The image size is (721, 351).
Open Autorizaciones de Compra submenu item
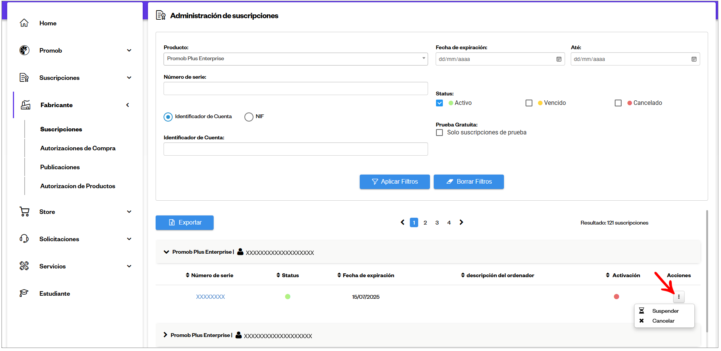[78, 148]
